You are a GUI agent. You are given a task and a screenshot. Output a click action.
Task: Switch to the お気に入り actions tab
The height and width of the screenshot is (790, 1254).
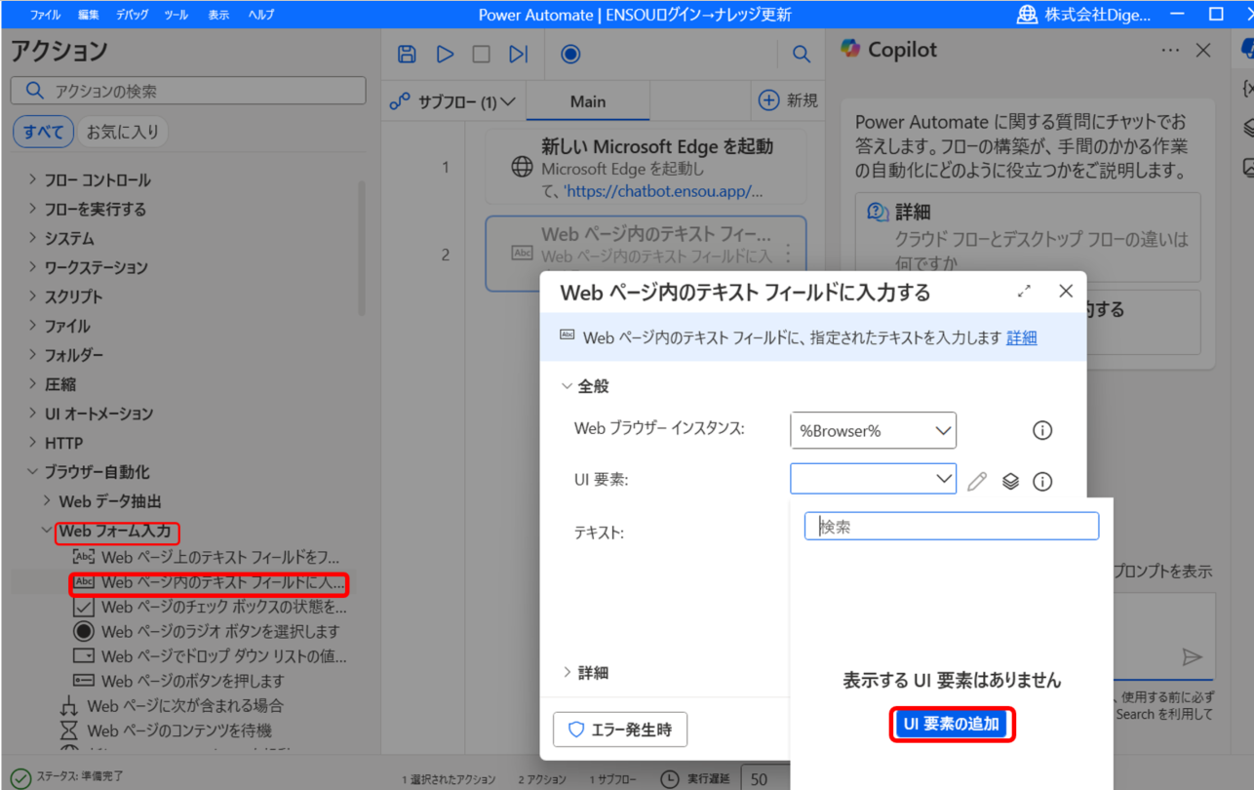[122, 132]
